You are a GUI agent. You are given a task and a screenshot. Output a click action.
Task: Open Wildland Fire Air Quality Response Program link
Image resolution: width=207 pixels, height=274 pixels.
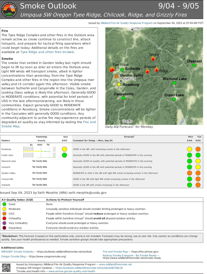(x=127, y=23)
